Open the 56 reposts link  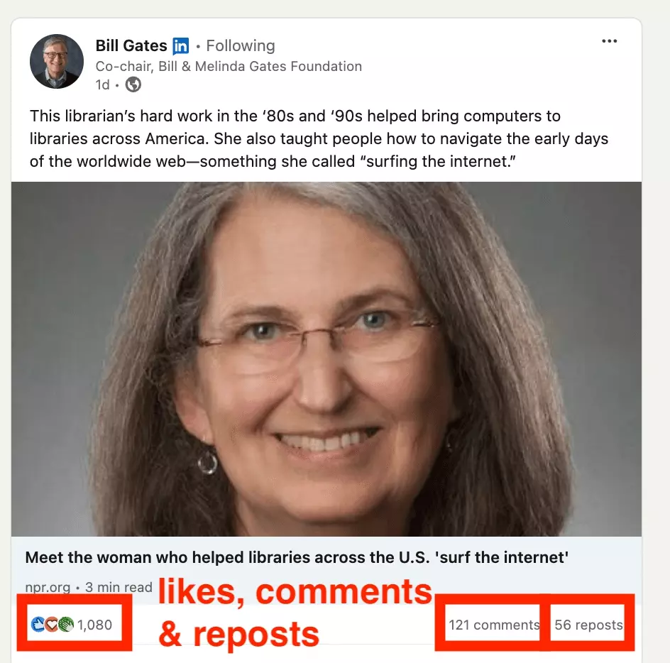[588, 625]
